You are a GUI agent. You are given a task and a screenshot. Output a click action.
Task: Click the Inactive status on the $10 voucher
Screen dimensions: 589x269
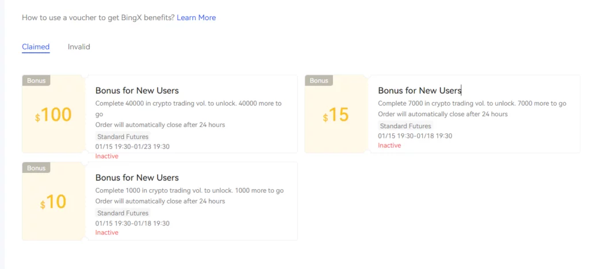pyautogui.click(x=107, y=233)
